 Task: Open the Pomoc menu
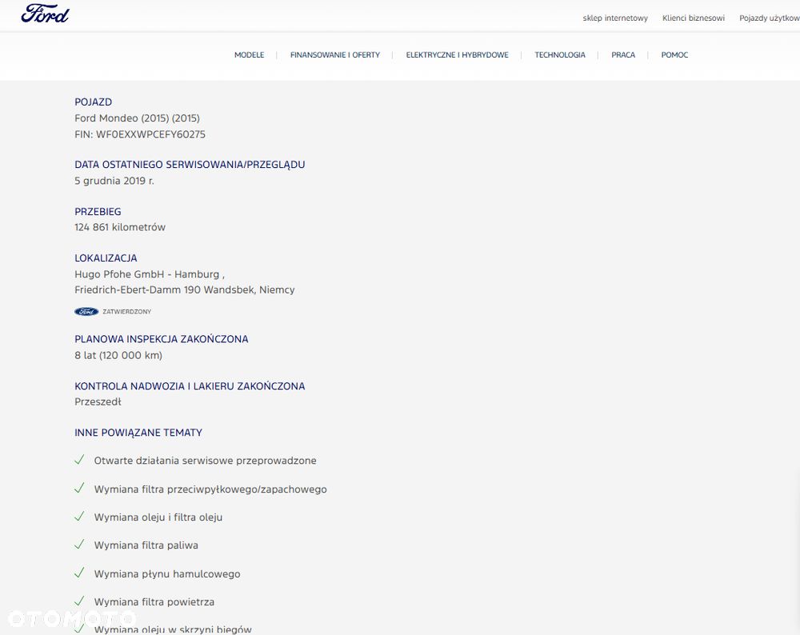[674, 55]
